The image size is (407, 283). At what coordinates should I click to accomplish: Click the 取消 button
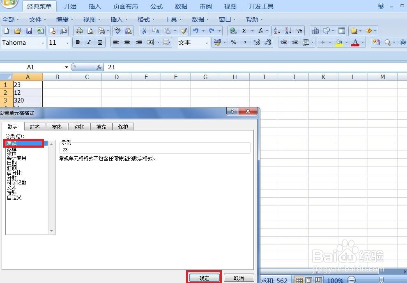[239, 277]
